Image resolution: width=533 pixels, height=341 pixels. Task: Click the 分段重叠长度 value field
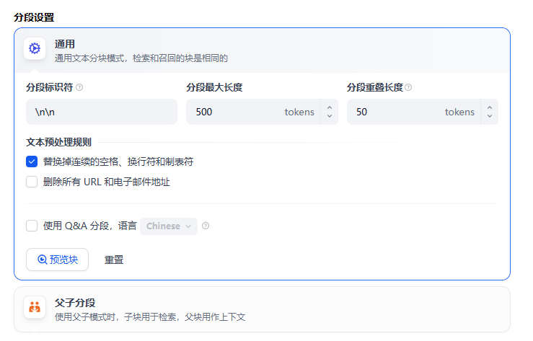tap(393, 112)
